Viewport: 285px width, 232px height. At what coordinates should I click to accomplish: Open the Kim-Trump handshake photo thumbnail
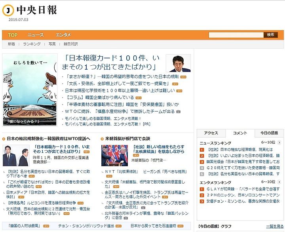coord(115,156)
